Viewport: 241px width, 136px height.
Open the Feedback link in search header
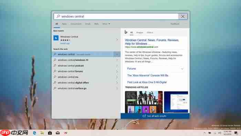pyautogui.click(x=175, y=24)
